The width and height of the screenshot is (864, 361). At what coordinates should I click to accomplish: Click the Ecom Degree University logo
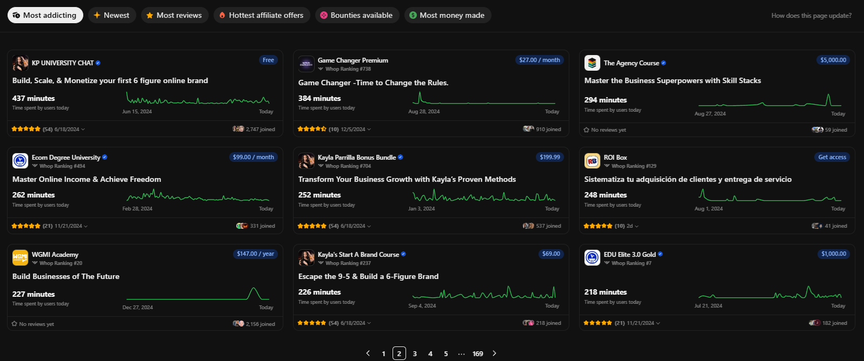pyautogui.click(x=20, y=161)
